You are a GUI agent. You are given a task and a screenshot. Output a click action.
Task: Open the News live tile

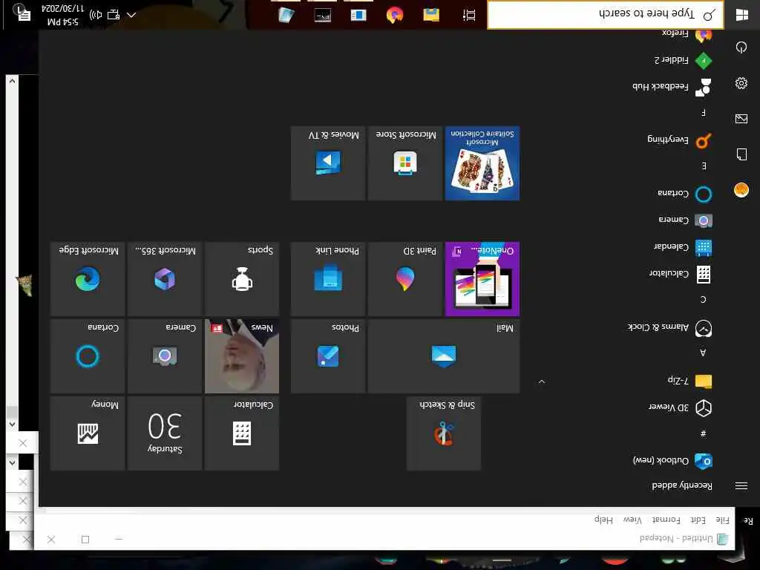(242, 356)
